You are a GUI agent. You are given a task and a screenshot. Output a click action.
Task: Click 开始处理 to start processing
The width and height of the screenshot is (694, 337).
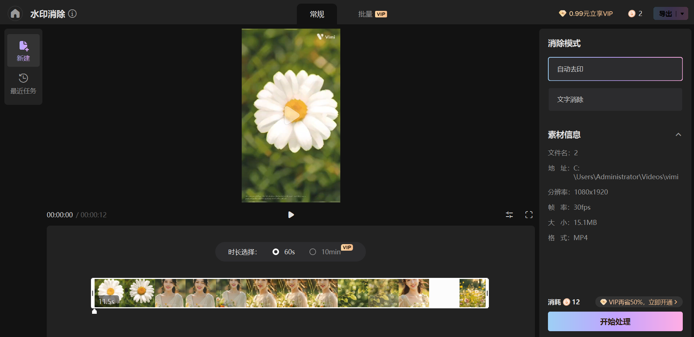pos(615,321)
